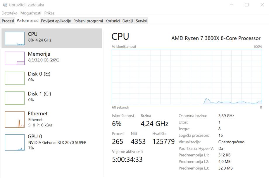269x178 pixels.
Task: Open the Polazni programi tab
Action: [88, 21]
